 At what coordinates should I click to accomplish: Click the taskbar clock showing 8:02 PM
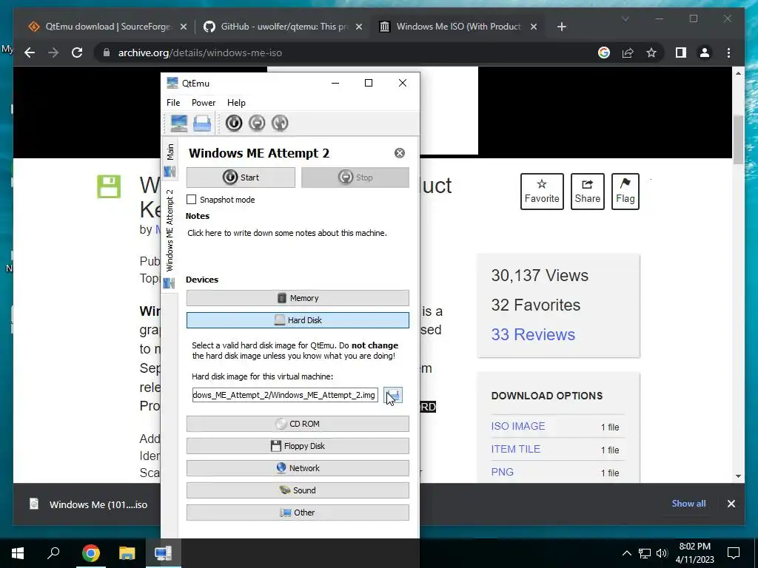click(x=694, y=553)
